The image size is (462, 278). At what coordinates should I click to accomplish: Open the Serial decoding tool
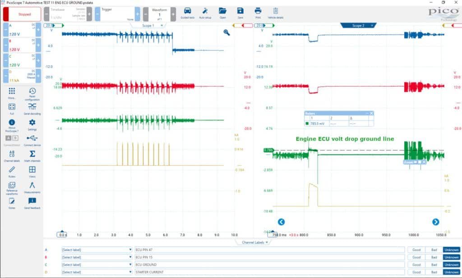(x=32, y=108)
